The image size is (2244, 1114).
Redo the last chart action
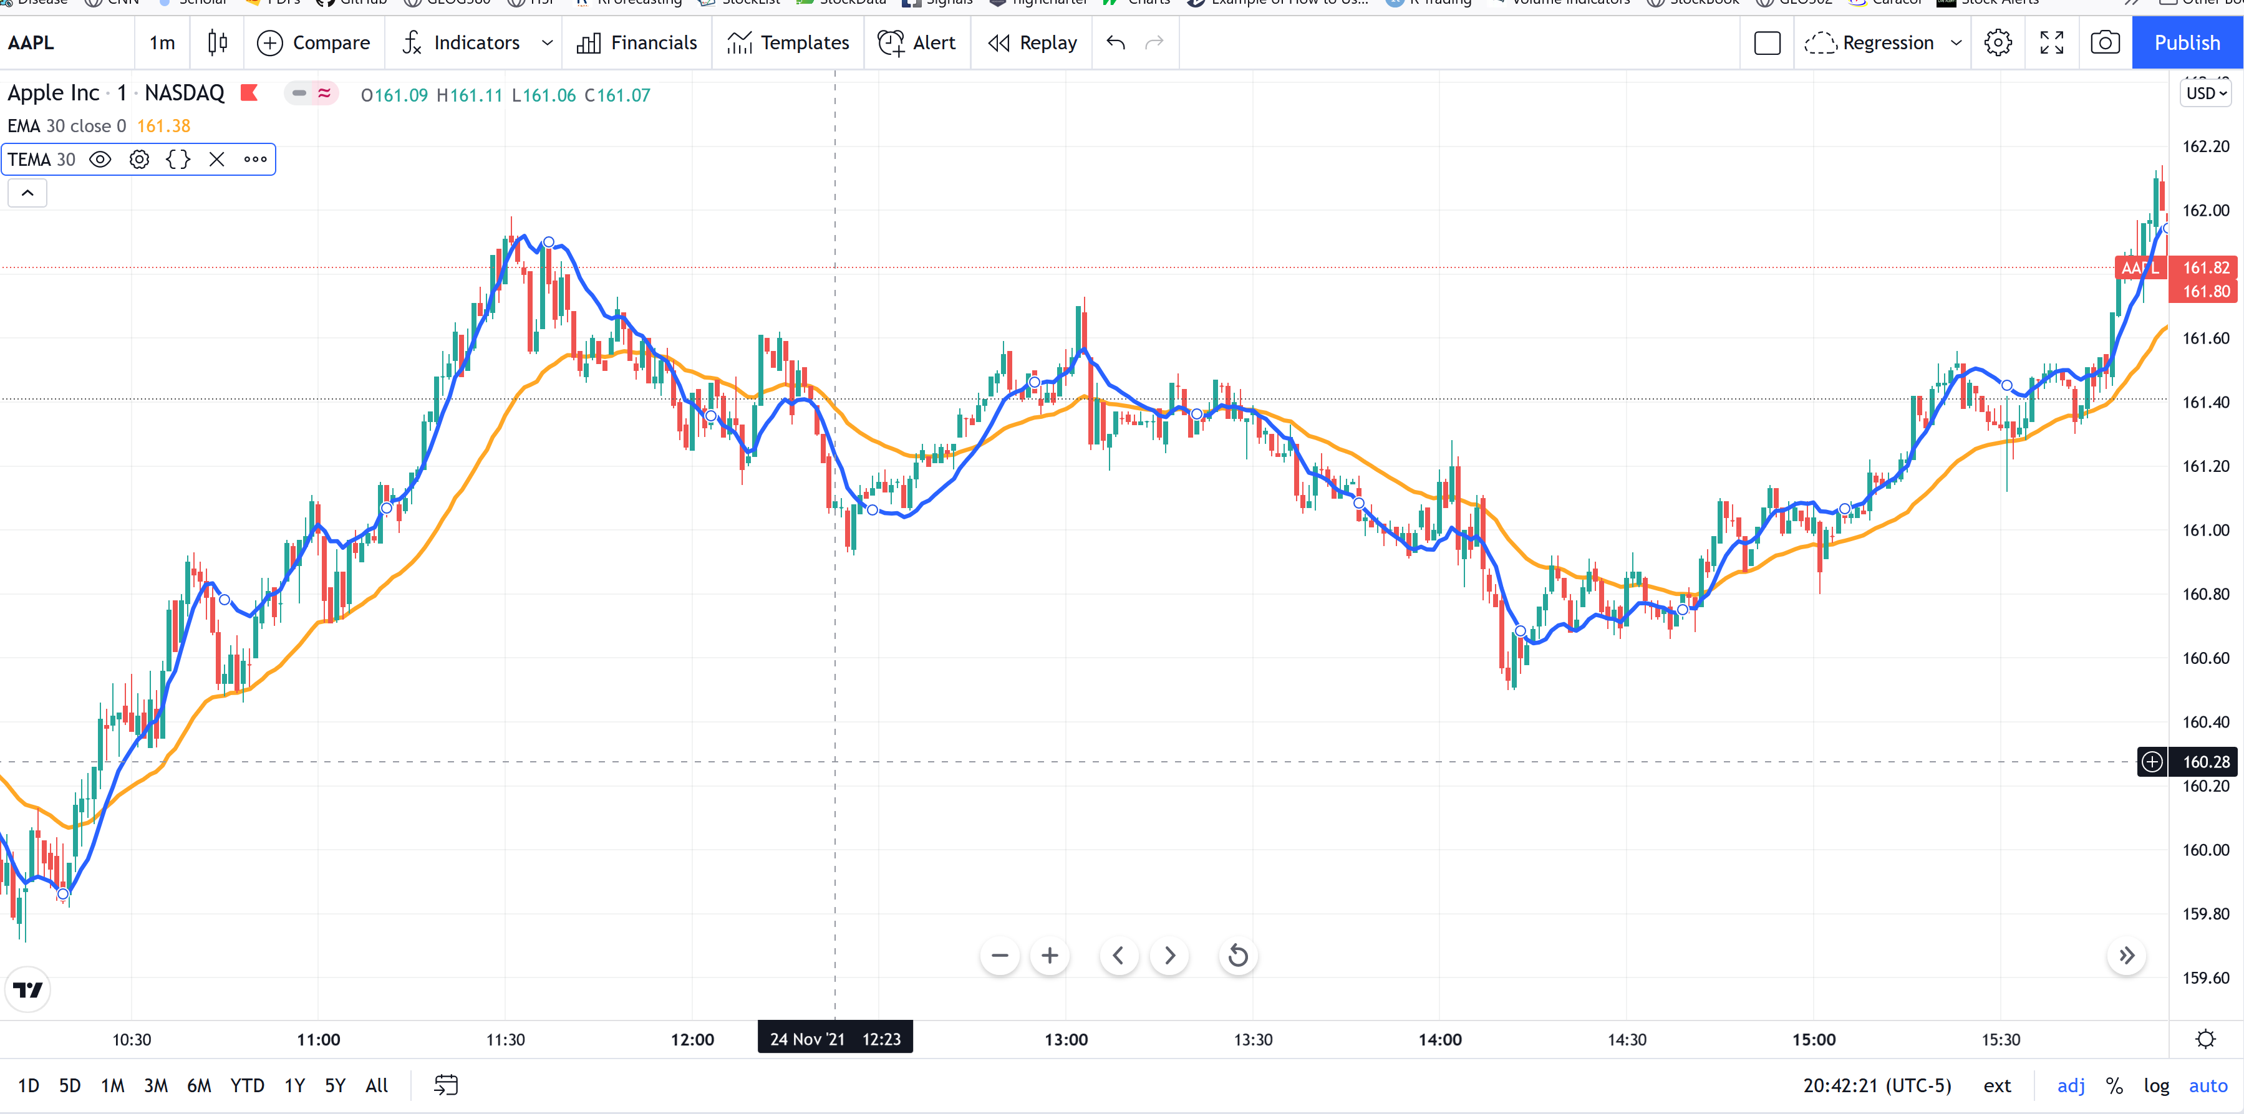coord(1154,42)
